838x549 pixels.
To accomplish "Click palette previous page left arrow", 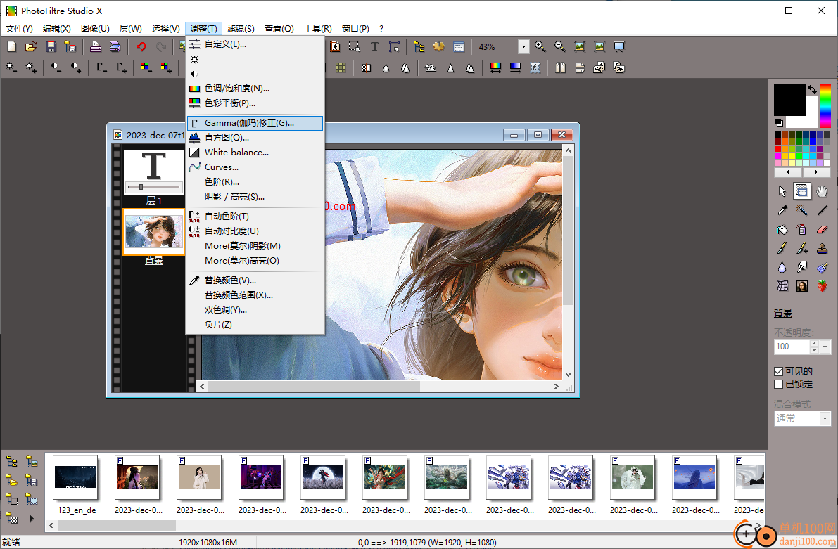I will [x=788, y=172].
